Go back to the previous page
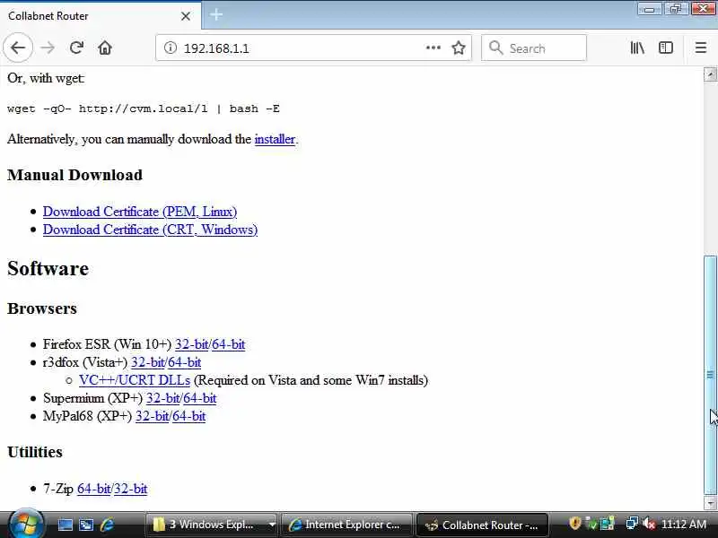The height and width of the screenshot is (538, 718). (18, 48)
